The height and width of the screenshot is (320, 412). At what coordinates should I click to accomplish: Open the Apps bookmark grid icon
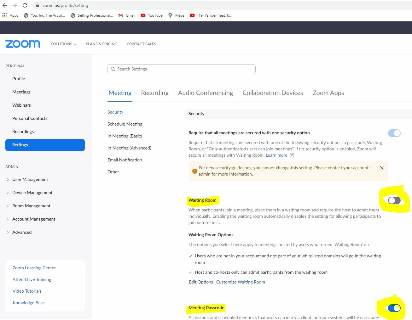[4, 15]
